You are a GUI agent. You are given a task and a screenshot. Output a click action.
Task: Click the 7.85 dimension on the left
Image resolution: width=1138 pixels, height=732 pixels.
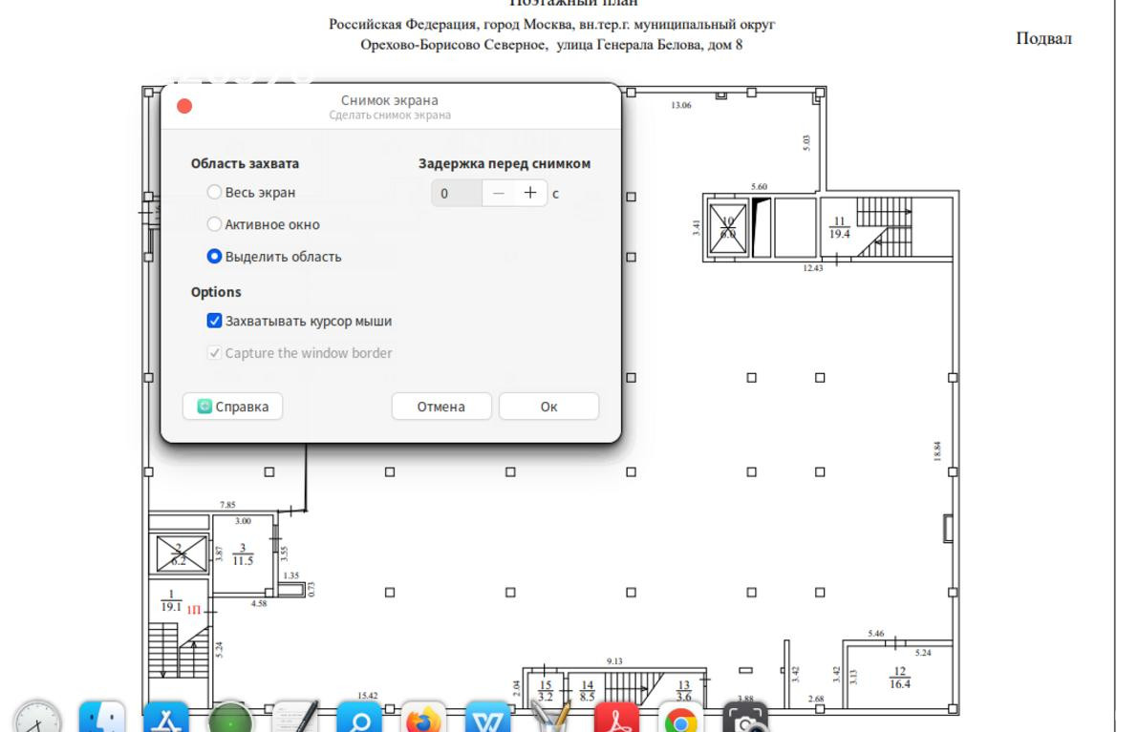pos(228,505)
